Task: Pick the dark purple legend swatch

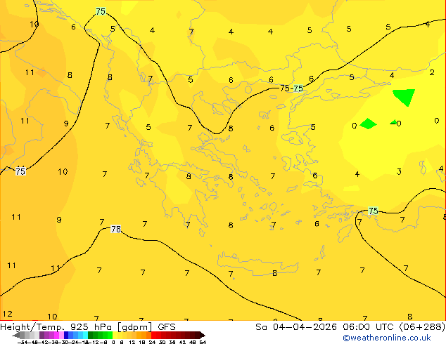Action: pos(42,336)
